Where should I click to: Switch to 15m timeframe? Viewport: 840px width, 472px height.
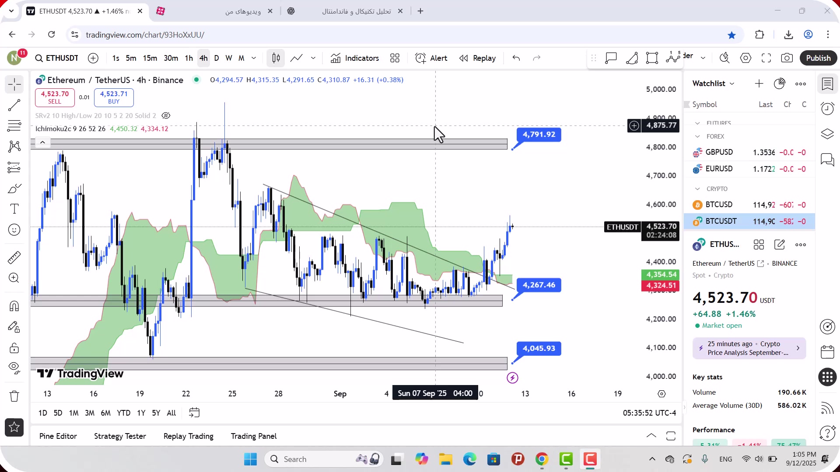click(x=150, y=58)
